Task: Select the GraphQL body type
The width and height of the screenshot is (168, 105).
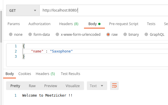Action: click(x=146, y=34)
